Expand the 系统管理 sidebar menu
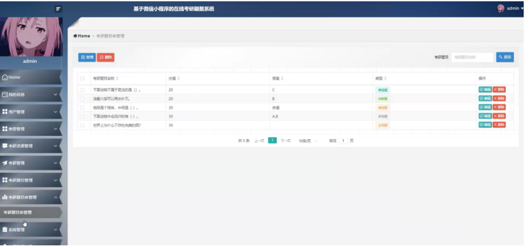 [31, 230]
